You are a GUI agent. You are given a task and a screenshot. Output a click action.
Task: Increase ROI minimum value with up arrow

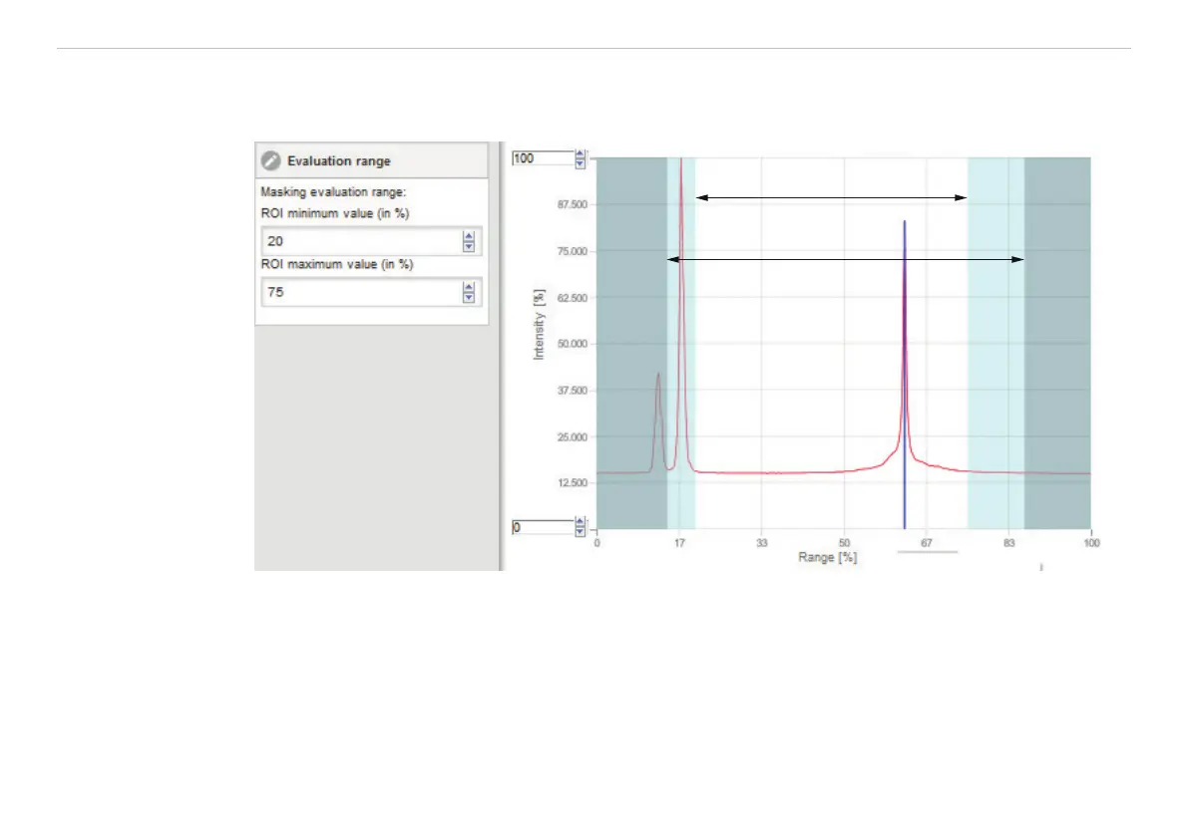point(468,236)
